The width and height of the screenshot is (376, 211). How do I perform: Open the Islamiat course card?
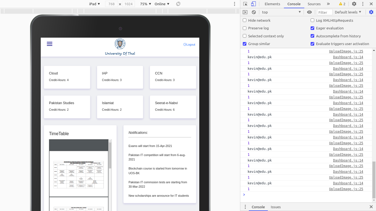(120, 107)
